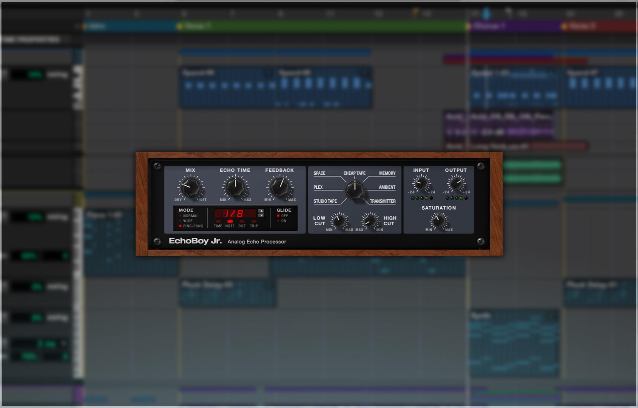Choose the Transmitter echo style
The image size is (638, 408).
383,201
